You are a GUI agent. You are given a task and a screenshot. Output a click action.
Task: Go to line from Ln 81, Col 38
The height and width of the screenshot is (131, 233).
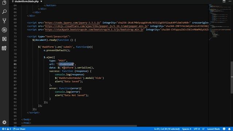(x=167, y=129)
